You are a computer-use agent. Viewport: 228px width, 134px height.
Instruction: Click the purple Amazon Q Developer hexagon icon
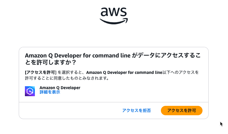[x=30, y=91]
